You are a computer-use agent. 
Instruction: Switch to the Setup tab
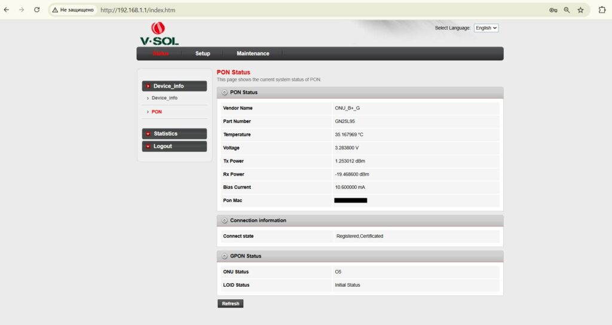203,54
